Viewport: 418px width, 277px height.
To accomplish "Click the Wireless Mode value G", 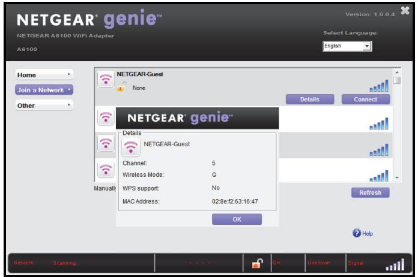I will pyautogui.click(x=214, y=175).
